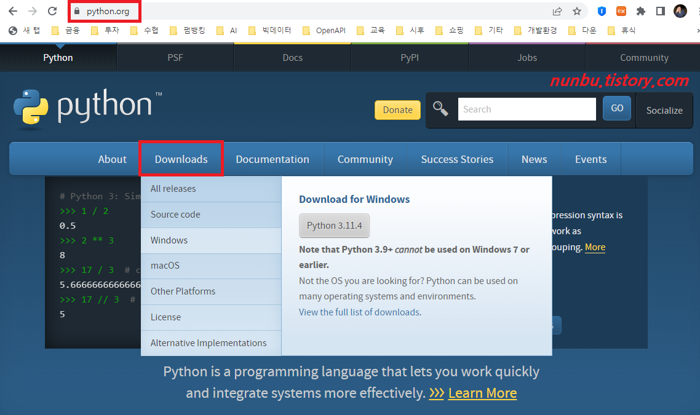Select the Docs top site tab
Image resolution: width=700 pixels, height=415 pixels.
(293, 58)
